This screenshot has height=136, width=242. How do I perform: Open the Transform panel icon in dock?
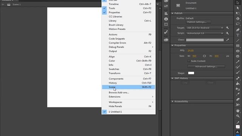[x=166, y=24]
